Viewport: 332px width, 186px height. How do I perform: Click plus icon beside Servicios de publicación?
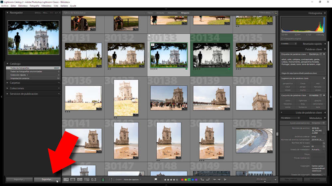point(59,94)
